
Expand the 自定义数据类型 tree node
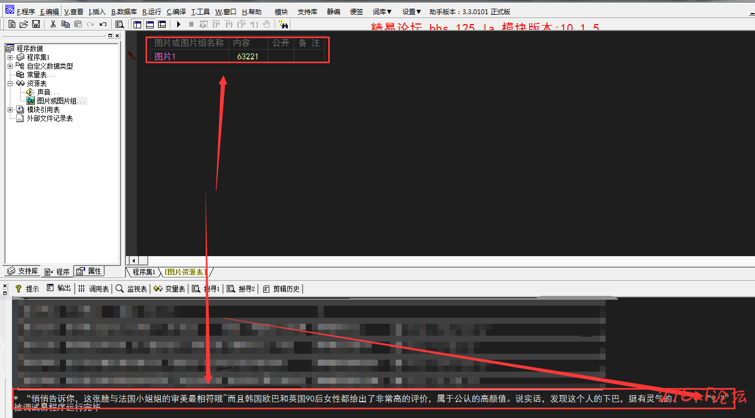(x=10, y=66)
